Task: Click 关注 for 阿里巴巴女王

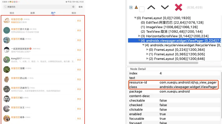Action: click(x=79, y=109)
